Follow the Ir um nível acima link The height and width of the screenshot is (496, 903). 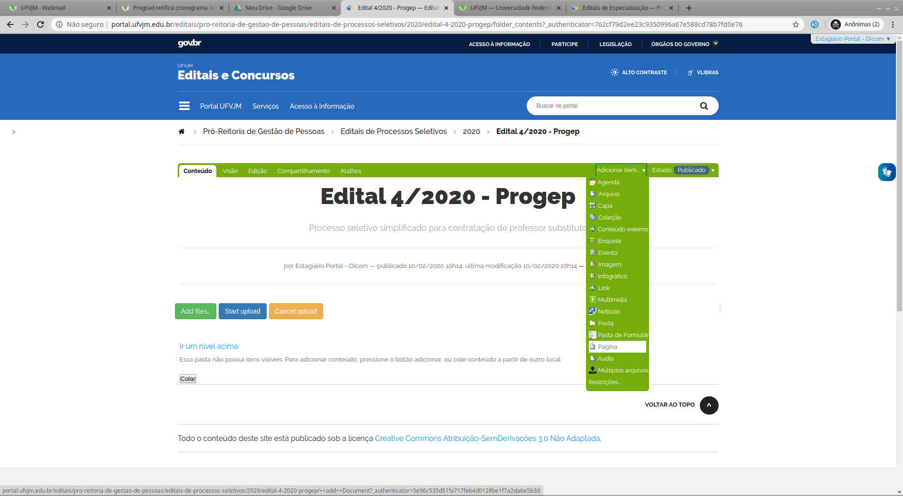[x=208, y=346]
